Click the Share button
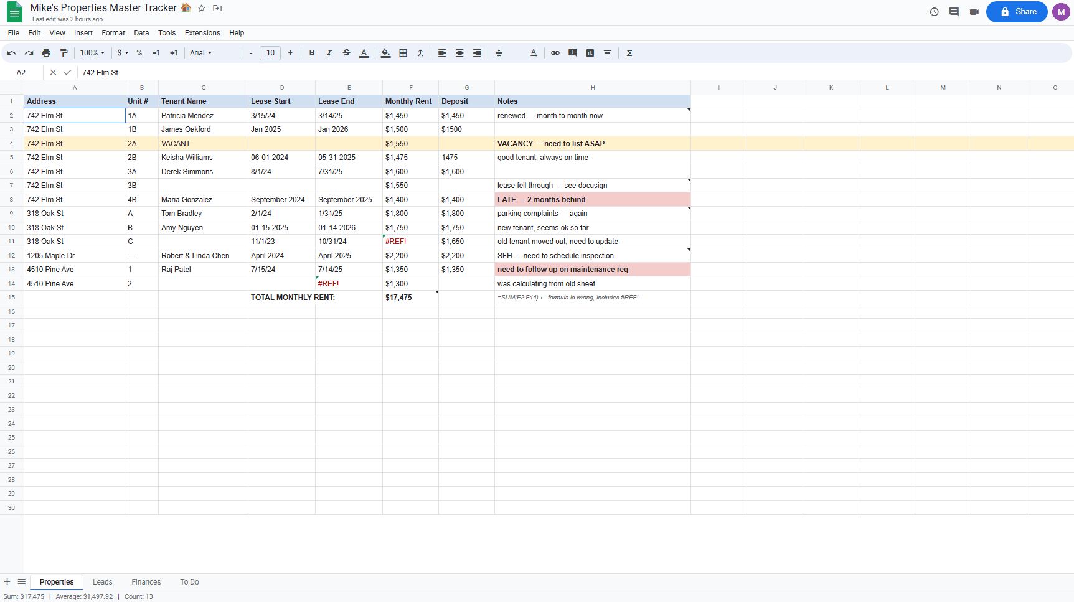1074x602 pixels. point(1016,11)
